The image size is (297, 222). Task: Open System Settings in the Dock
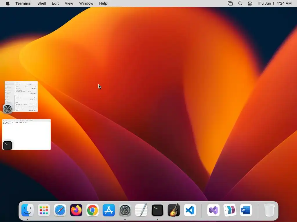[125, 210]
